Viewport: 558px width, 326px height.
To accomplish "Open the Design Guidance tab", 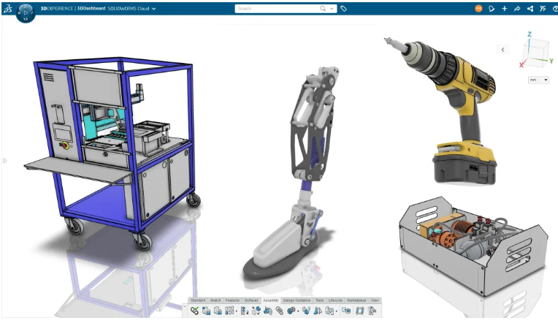I will (297, 300).
